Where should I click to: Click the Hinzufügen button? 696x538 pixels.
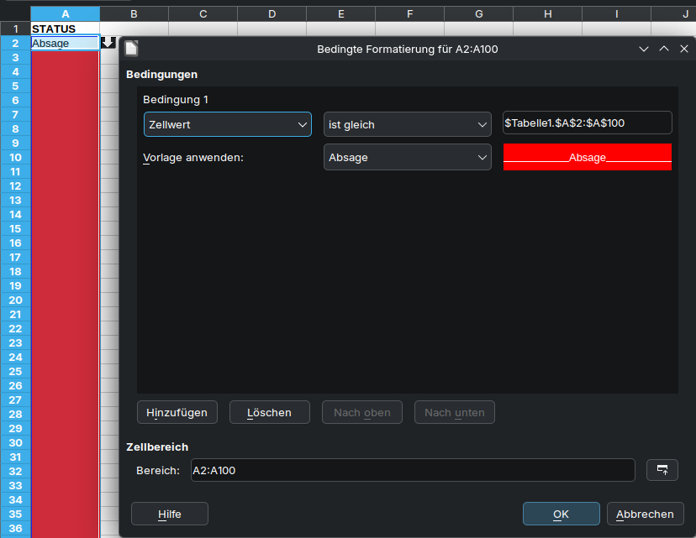[x=177, y=413]
